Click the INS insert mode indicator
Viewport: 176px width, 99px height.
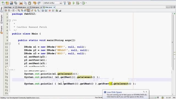[174, 98]
